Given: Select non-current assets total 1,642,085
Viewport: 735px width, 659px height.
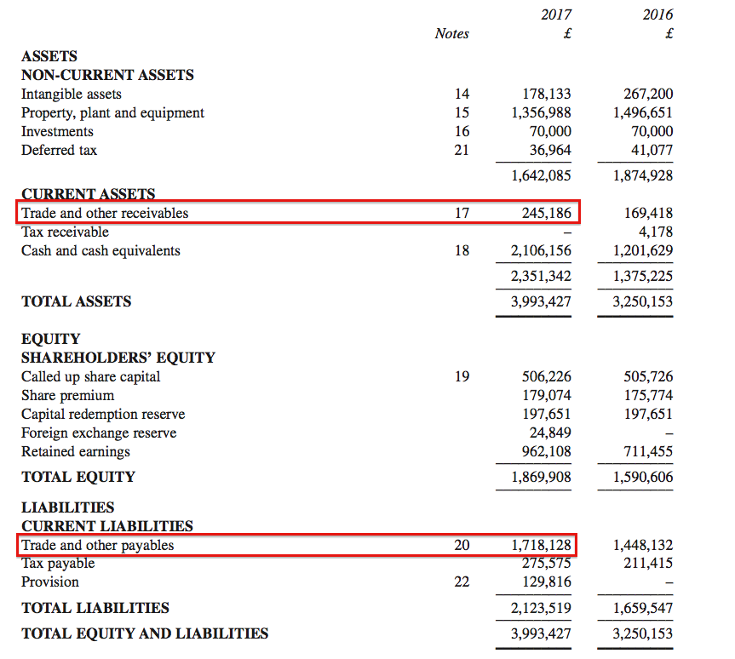Looking at the screenshot, I should coord(541,175).
